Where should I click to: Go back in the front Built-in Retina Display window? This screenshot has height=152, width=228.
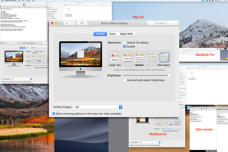(66, 23)
